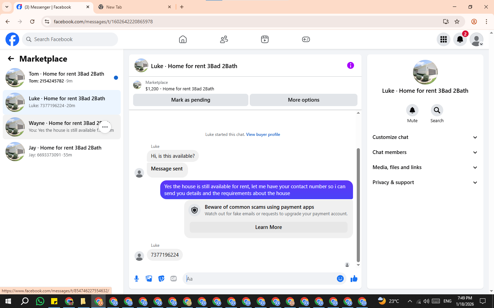Switch to the Messenger Facebook tab
494x308 pixels.
click(x=53, y=7)
